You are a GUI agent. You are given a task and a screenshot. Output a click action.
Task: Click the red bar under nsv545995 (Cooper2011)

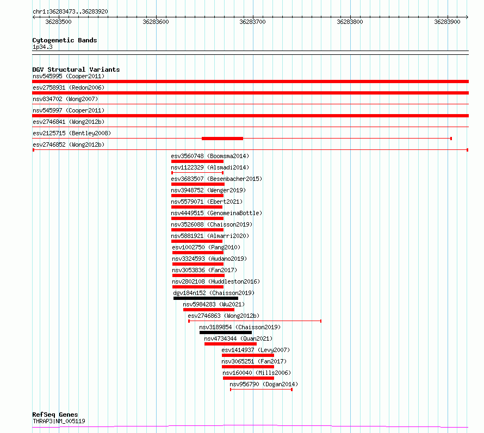[250, 81]
